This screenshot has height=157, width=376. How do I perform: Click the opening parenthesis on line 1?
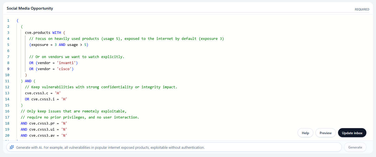tap(18, 20)
